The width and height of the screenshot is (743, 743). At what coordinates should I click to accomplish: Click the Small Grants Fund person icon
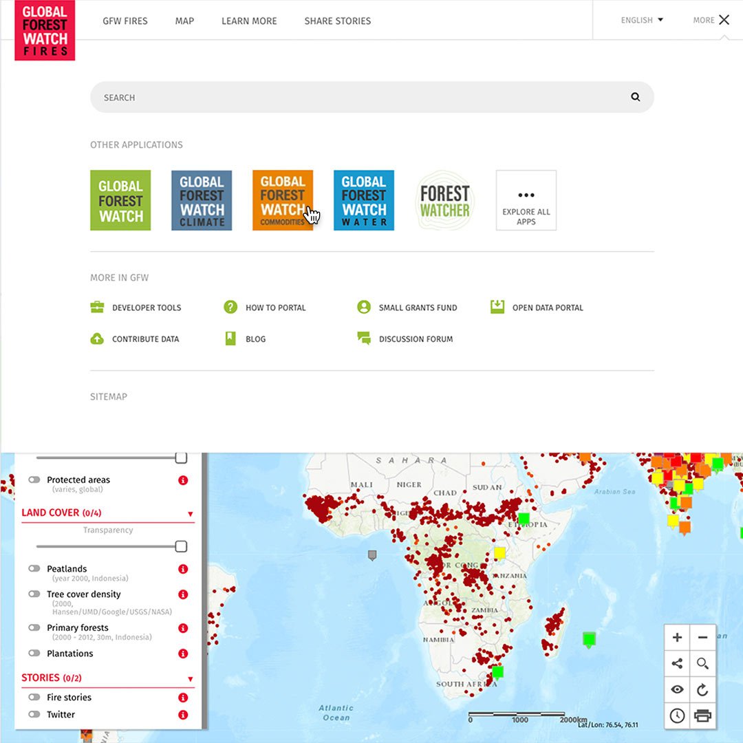click(364, 307)
